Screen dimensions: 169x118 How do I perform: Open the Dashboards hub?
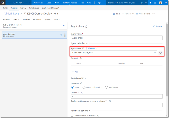(38, 3)
